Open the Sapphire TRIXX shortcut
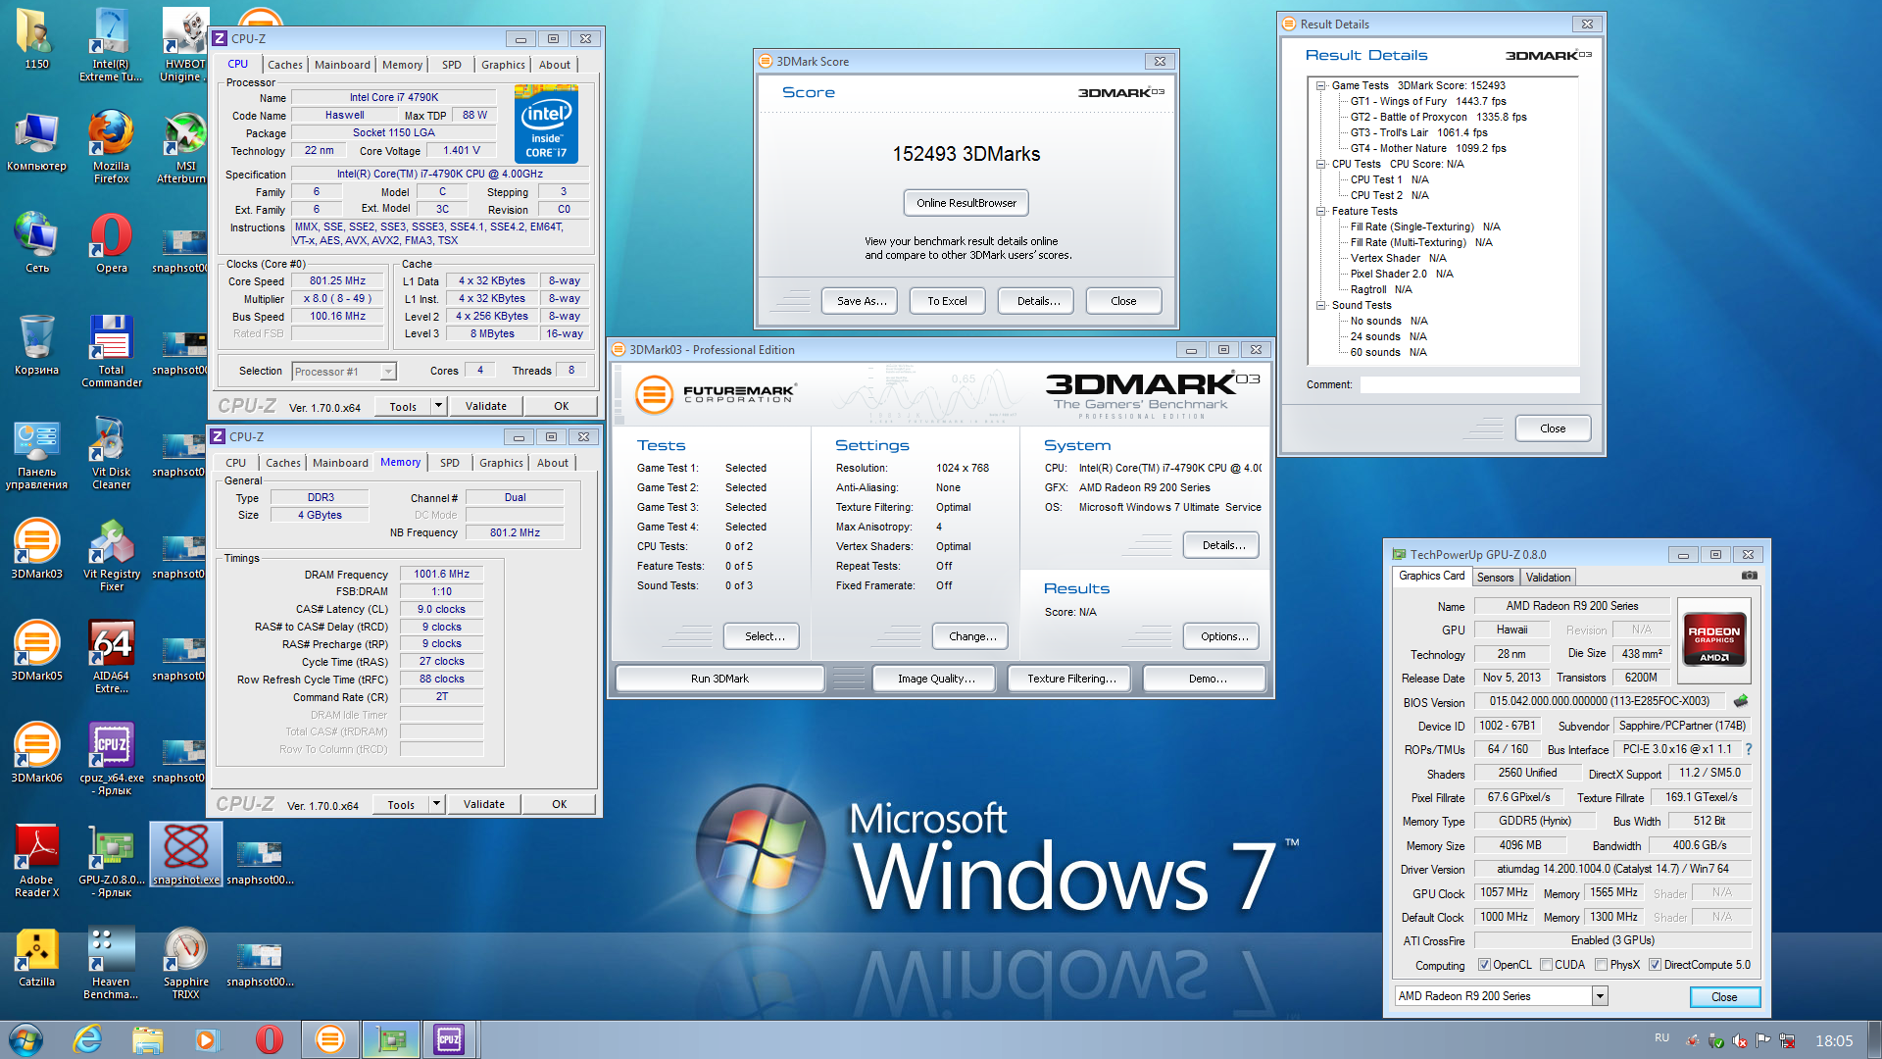Screen dimensions: 1882x1059 tap(185, 963)
